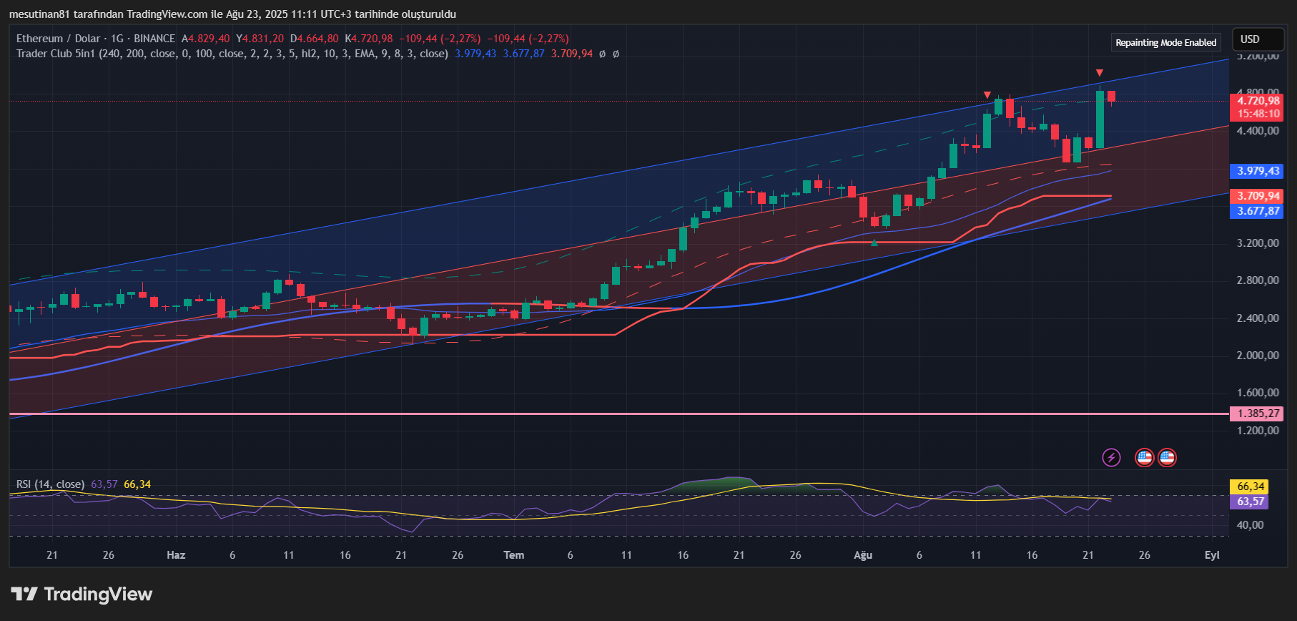Click the 1.600,00 price scale value
This screenshot has height=621, width=1297.
1258,393
